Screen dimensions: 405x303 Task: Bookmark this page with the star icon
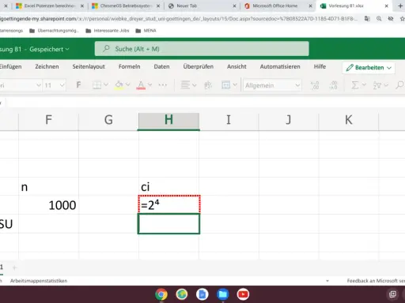(403, 19)
